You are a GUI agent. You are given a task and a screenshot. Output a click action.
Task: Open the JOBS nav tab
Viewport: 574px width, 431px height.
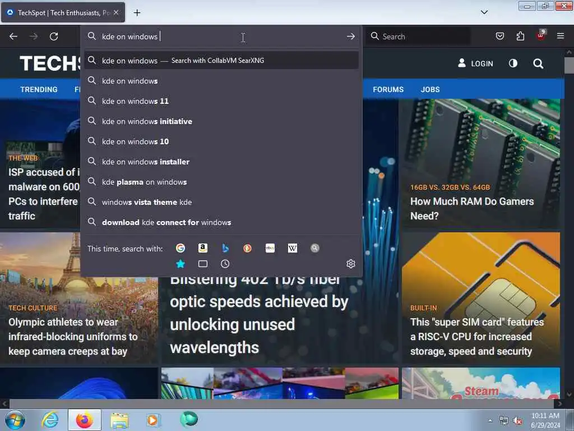[430, 89]
